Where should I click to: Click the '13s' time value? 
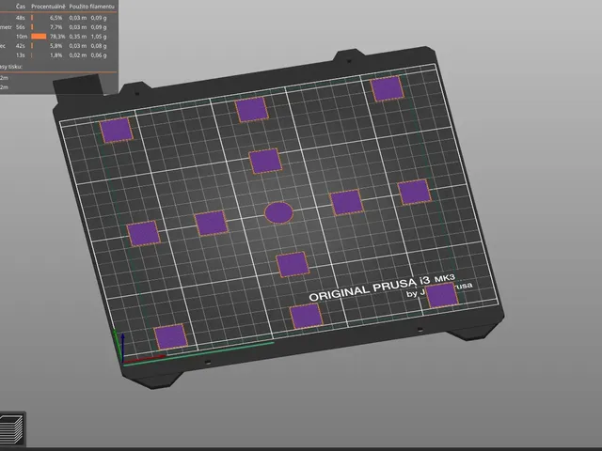click(21, 55)
